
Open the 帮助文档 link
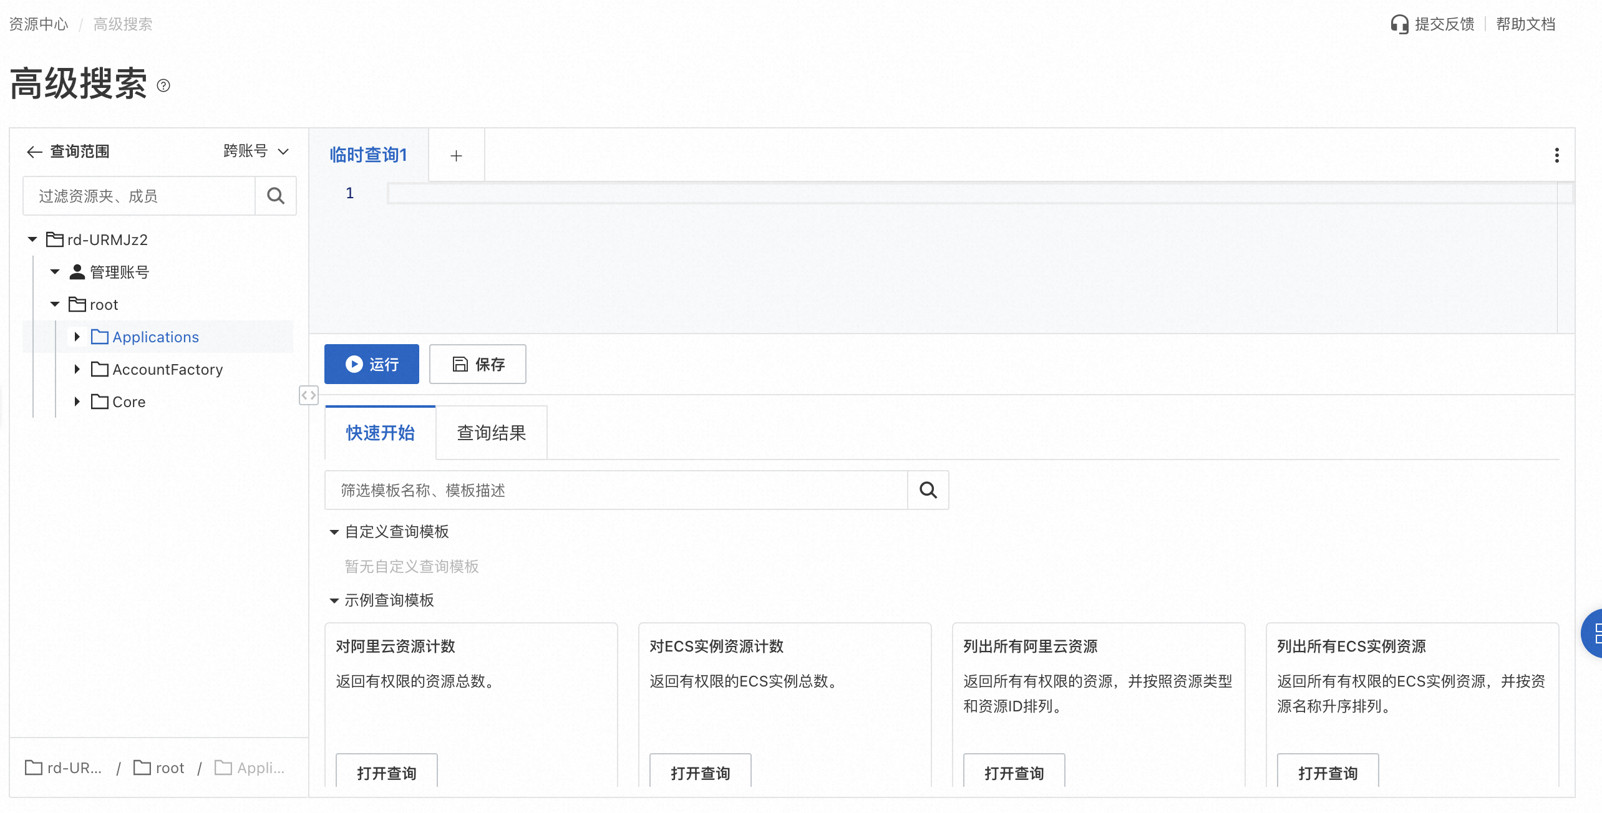pyautogui.click(x=1525, y=24)
